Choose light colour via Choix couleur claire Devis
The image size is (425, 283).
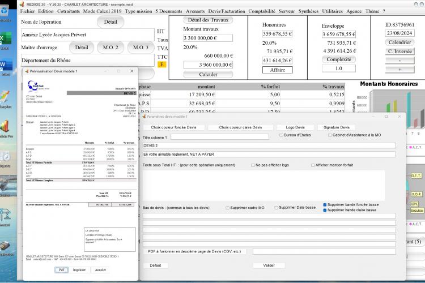(240, 127)
